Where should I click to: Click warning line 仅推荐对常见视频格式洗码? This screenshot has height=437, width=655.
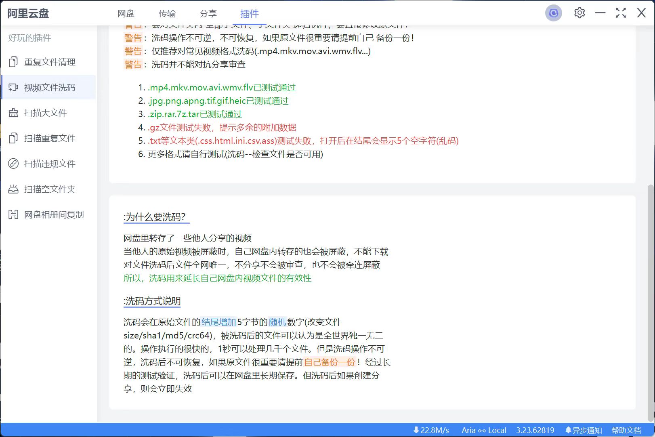click(x=261, y=51)
